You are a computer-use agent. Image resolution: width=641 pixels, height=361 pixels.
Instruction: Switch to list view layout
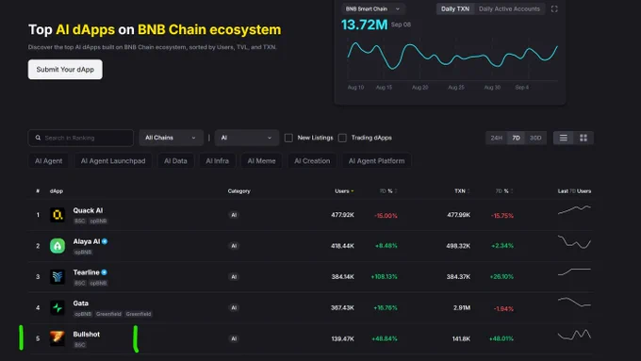pos(564,138)
